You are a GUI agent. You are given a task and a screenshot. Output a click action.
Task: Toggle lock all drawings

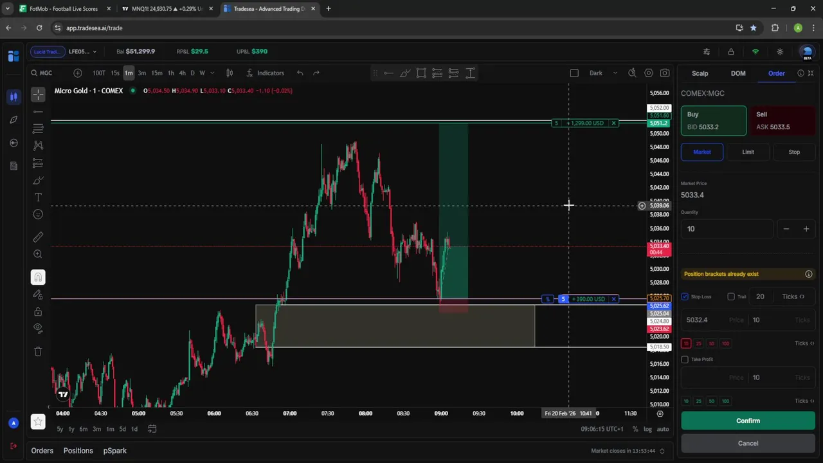[x=38, y=312]
